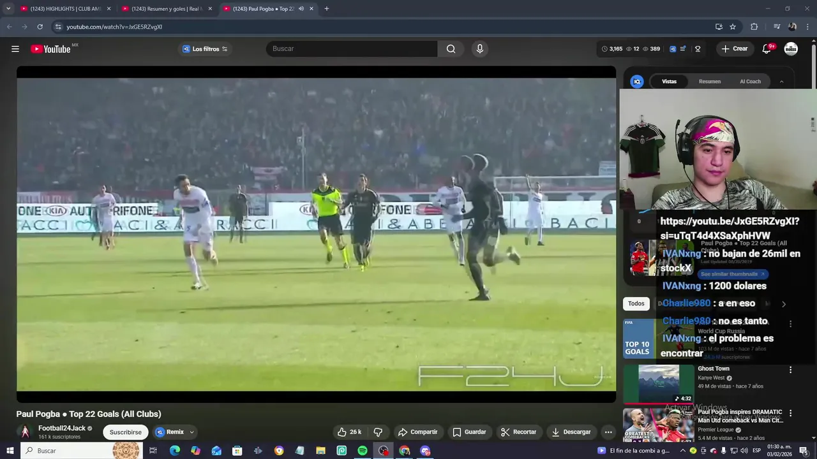
Task: Go to the YouTube home logo
Action: pos(50,49)
